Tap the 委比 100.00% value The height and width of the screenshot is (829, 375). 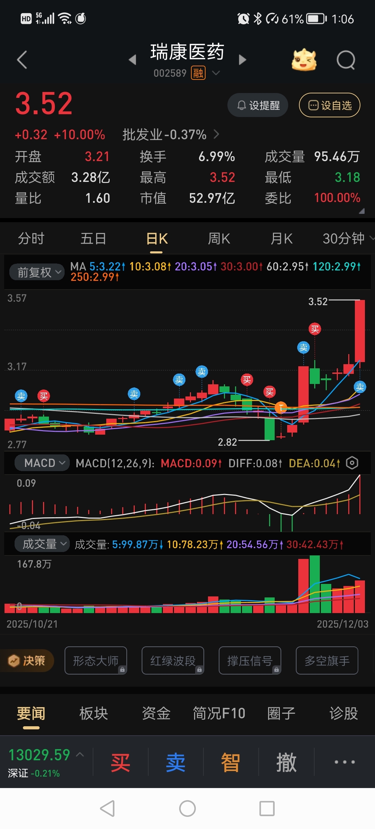[x=337, y=198]
